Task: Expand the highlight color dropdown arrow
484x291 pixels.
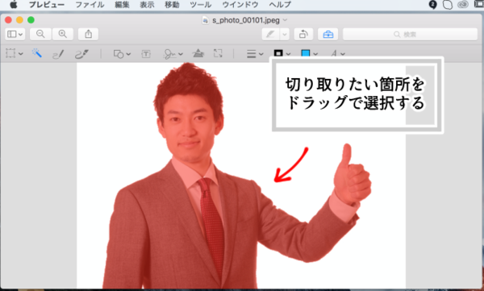Action: point(285,34)
